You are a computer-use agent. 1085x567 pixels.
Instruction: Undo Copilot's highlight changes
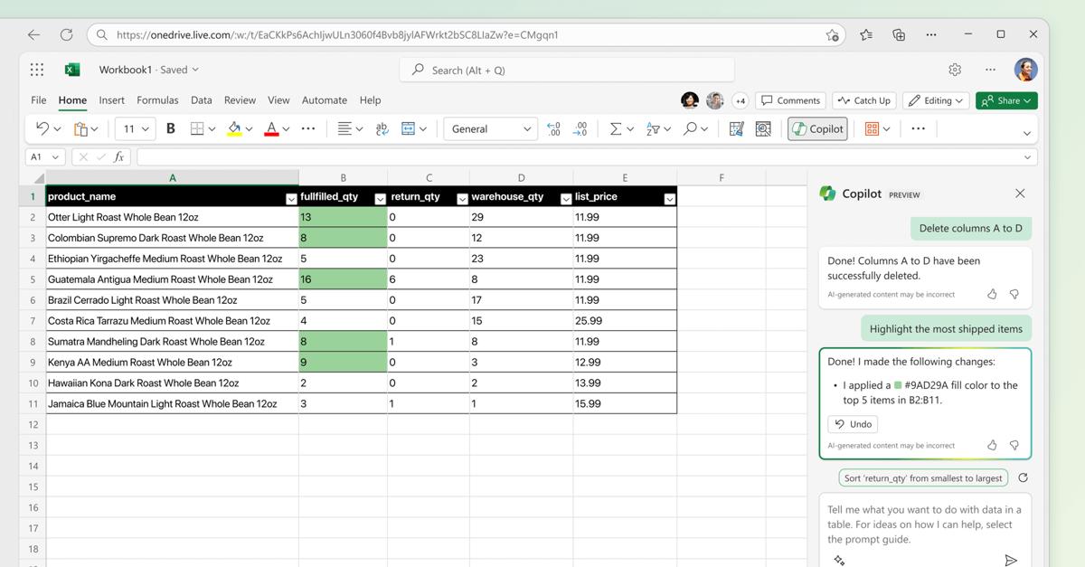coord(852,423)
